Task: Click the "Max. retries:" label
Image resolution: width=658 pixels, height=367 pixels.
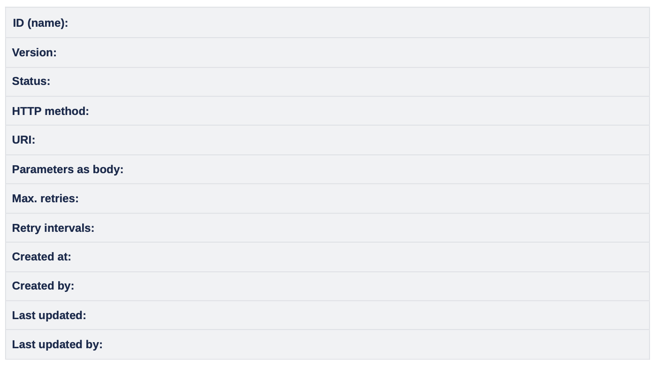Action: [x=45, y=199]
